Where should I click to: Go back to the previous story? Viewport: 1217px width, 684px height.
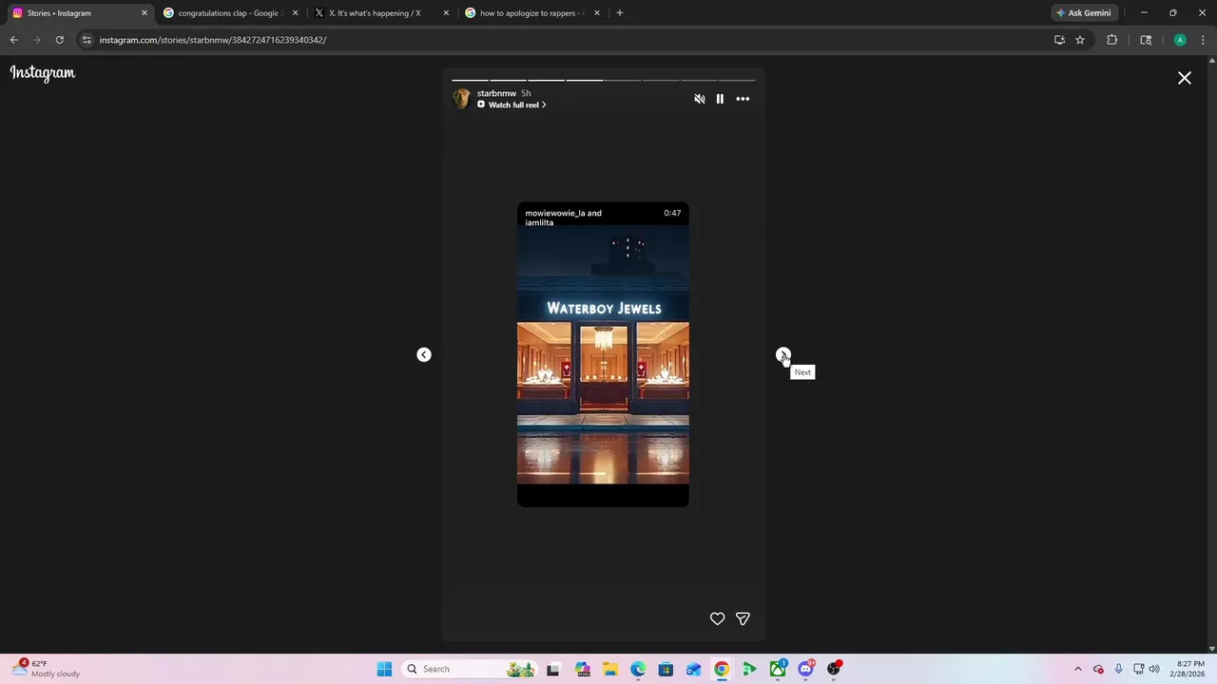point(424,354)
